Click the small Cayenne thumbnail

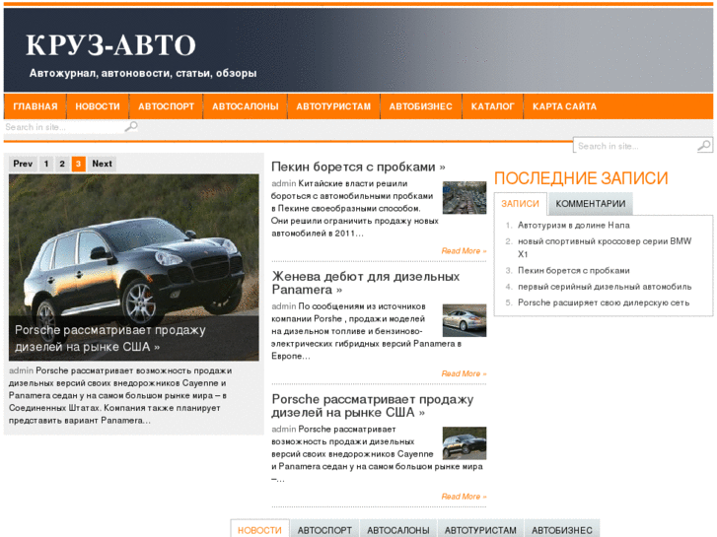(465, 443)
